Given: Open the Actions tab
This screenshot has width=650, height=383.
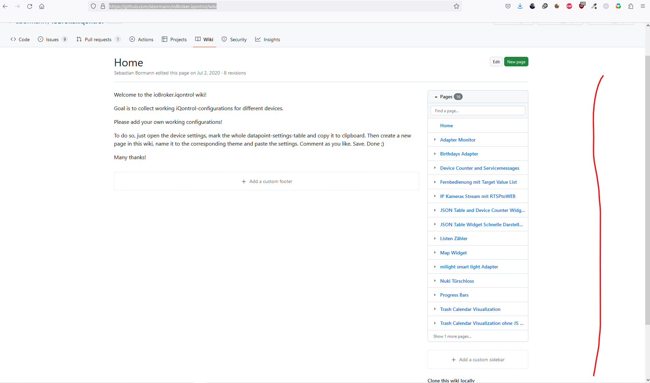Looking at the screenshot, I should coord(141,39).
